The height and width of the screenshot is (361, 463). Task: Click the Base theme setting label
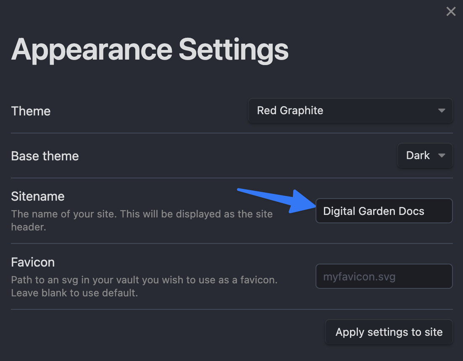(45, 156)
